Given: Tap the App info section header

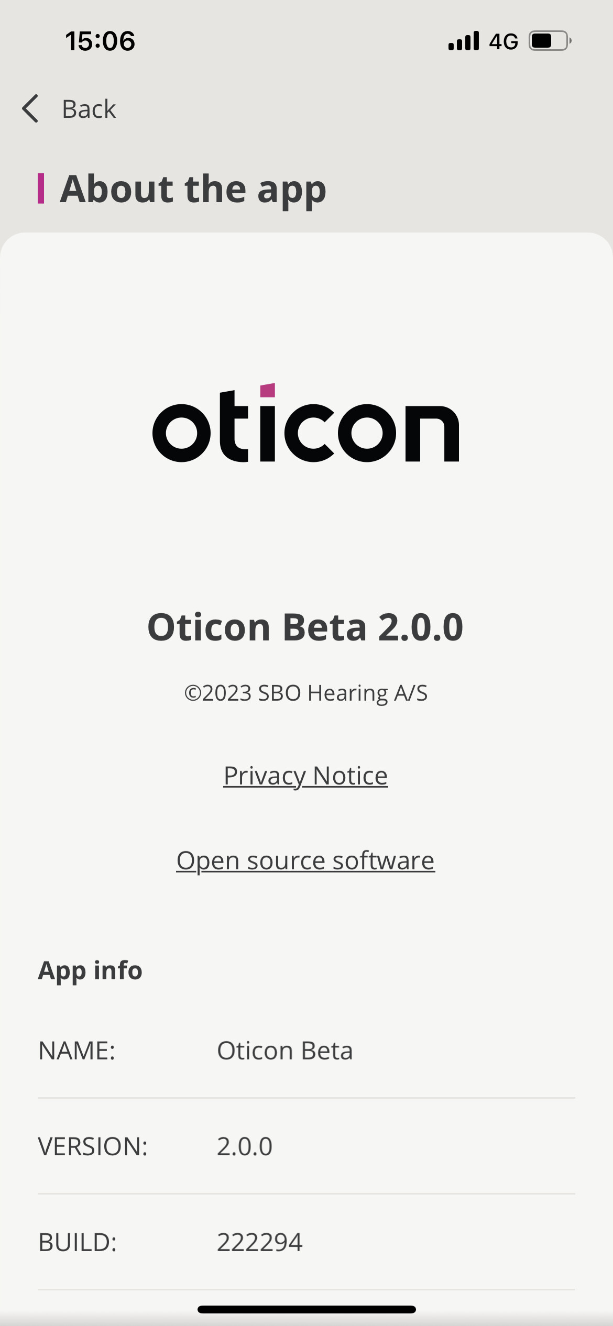Looking at the screenshot, I should (90, 970).
